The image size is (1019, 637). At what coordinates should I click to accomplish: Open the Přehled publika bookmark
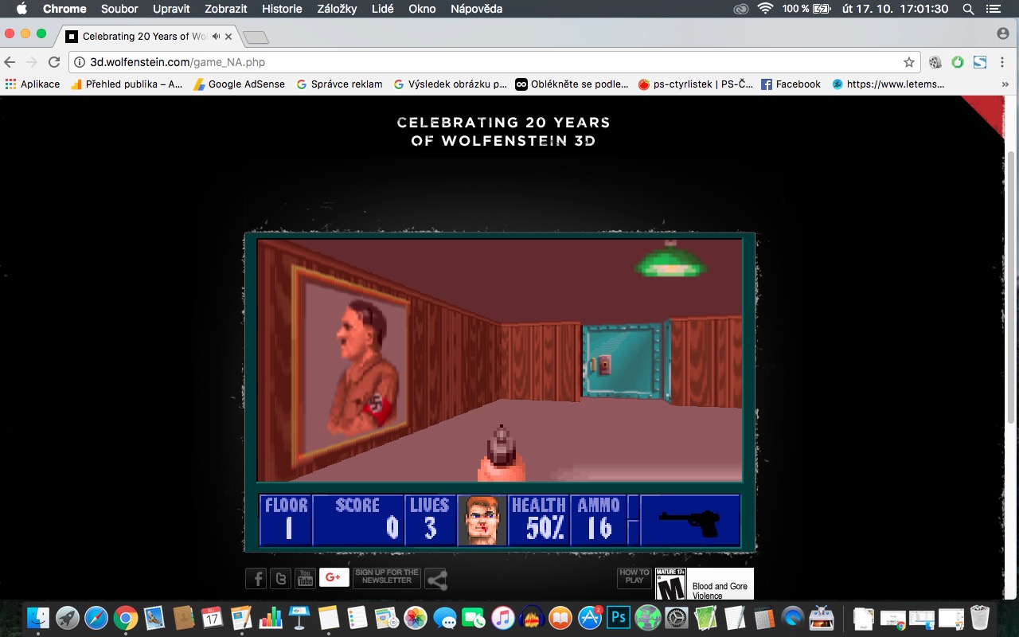[x=127, y=84]
